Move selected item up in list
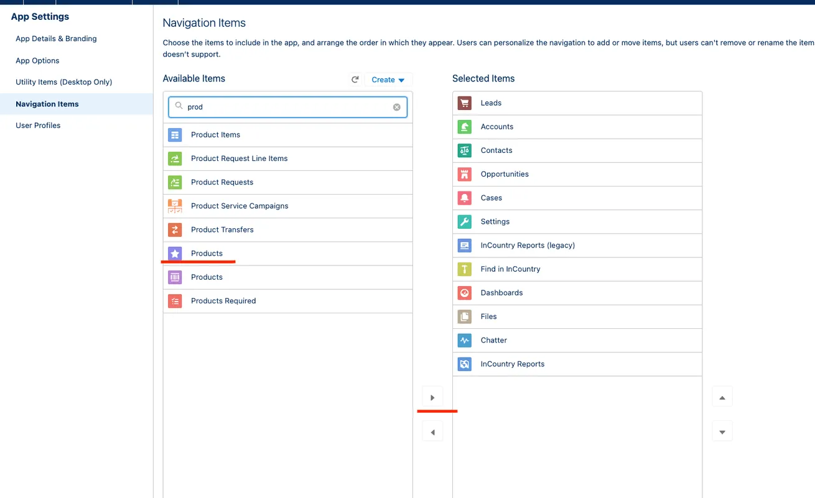The image size is (815, 498). pos(722,397)
